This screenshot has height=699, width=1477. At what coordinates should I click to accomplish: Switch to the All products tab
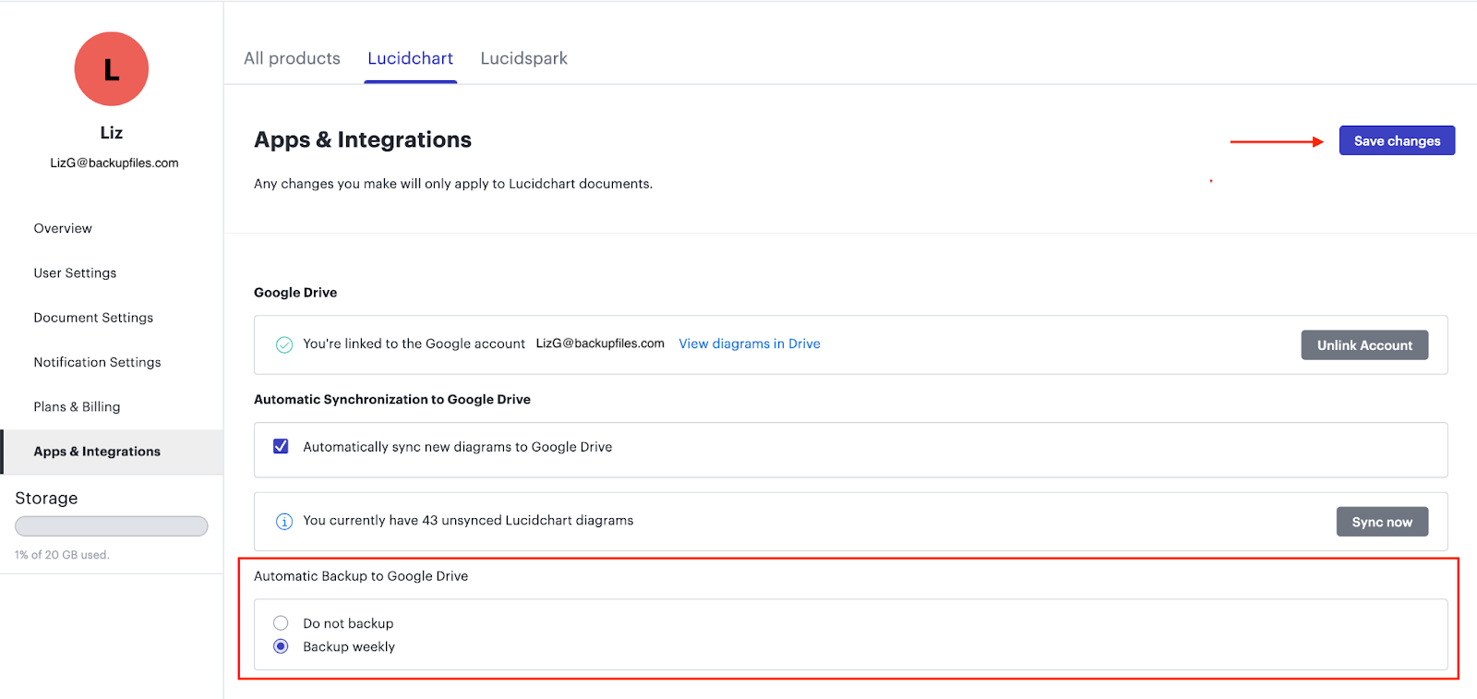[x=292, y=58]
